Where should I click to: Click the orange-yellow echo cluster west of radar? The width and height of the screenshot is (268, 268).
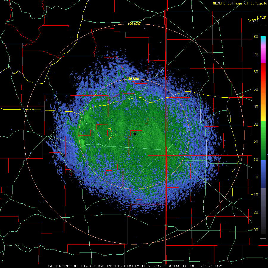pos(110,134)
